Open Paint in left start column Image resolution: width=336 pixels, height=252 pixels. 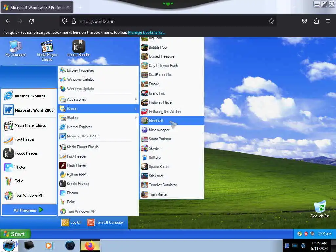click(29, 181)
